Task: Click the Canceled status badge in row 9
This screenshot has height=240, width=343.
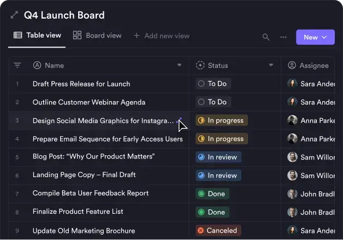Action: pyautogui.click(x=217, y=230)
